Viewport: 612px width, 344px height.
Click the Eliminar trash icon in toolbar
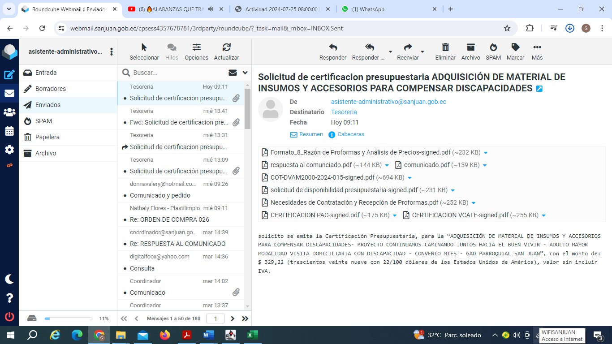445,47
